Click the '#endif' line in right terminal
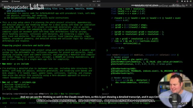 (x=105, y=94)
